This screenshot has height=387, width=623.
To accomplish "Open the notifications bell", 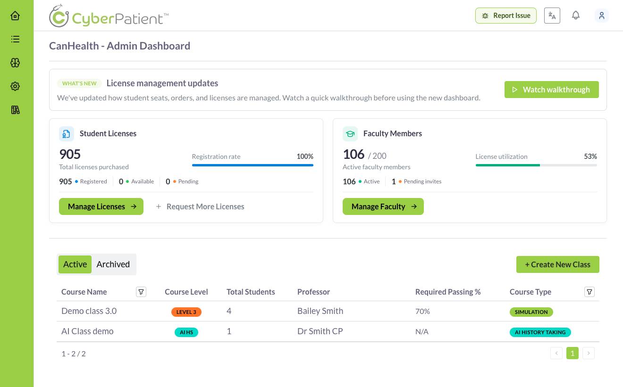I will click(576, 16).
